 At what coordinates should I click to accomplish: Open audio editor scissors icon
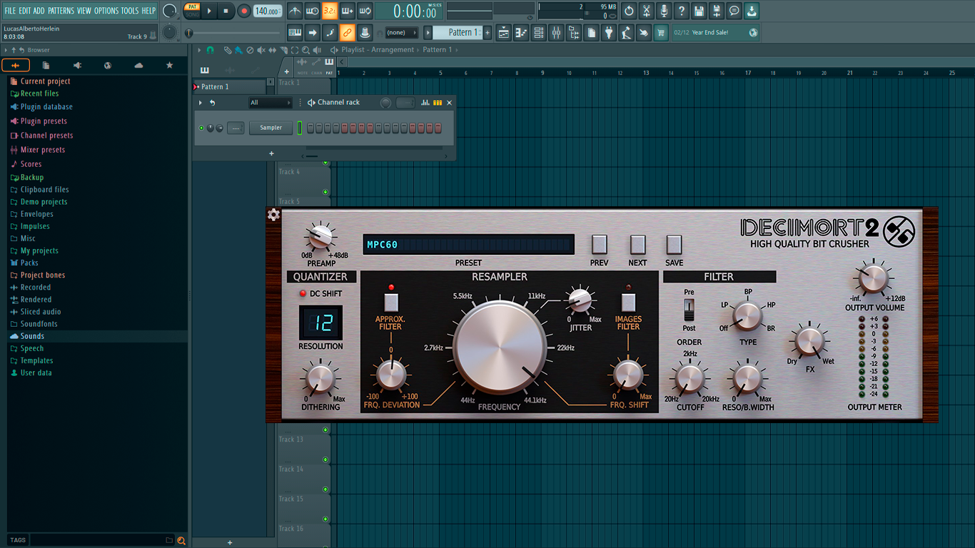647,11
